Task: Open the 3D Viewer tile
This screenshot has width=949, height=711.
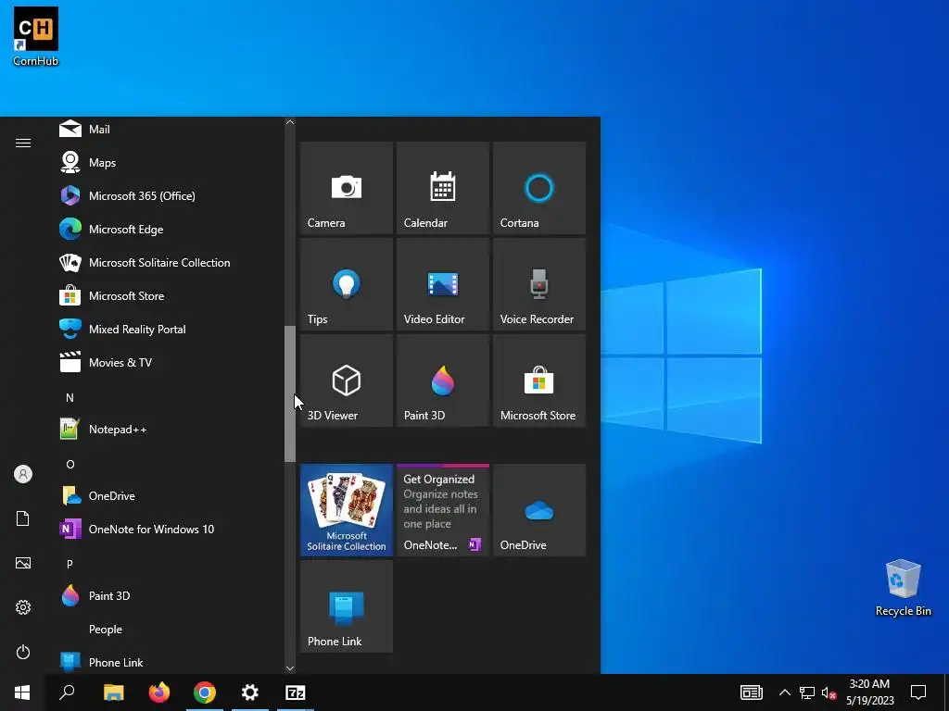Action: point(347,380)
